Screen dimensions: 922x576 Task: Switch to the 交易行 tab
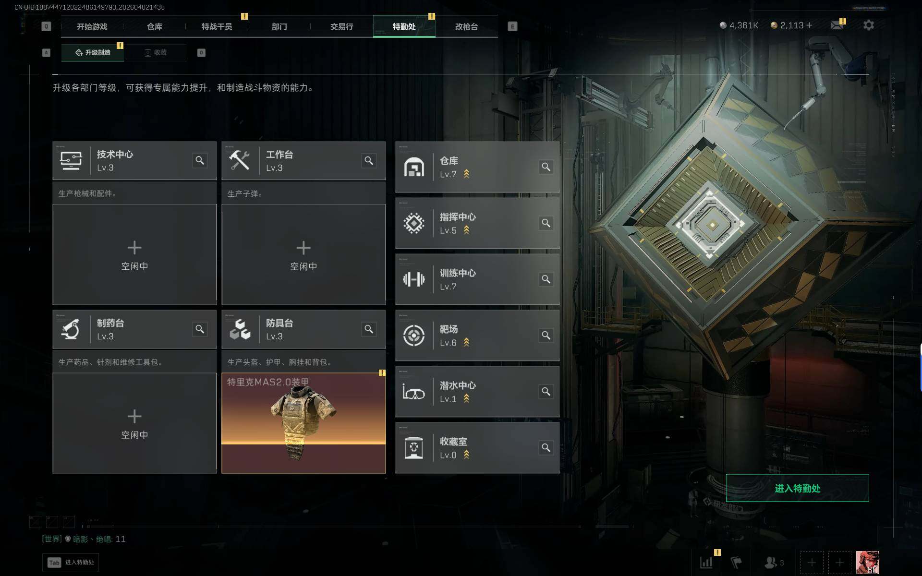[341, 26]
